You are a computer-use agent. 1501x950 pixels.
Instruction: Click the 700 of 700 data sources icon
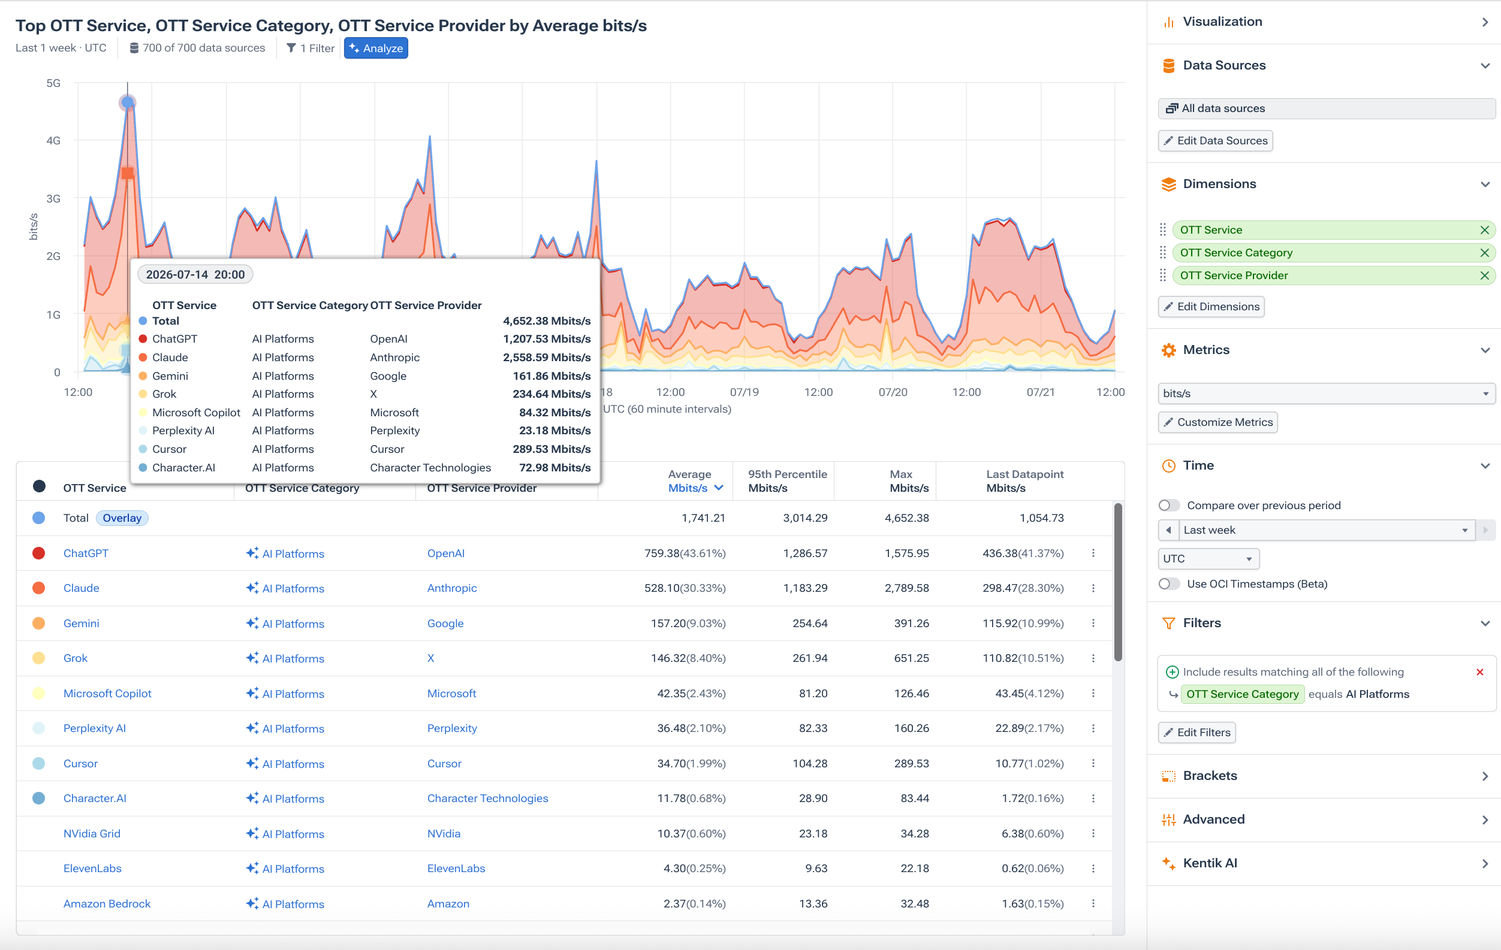click(134, 48)
